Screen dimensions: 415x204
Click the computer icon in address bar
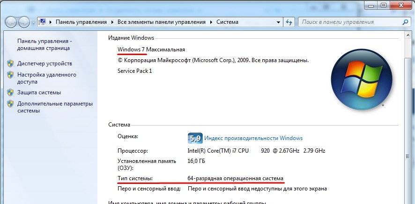[x=42, y=22]
